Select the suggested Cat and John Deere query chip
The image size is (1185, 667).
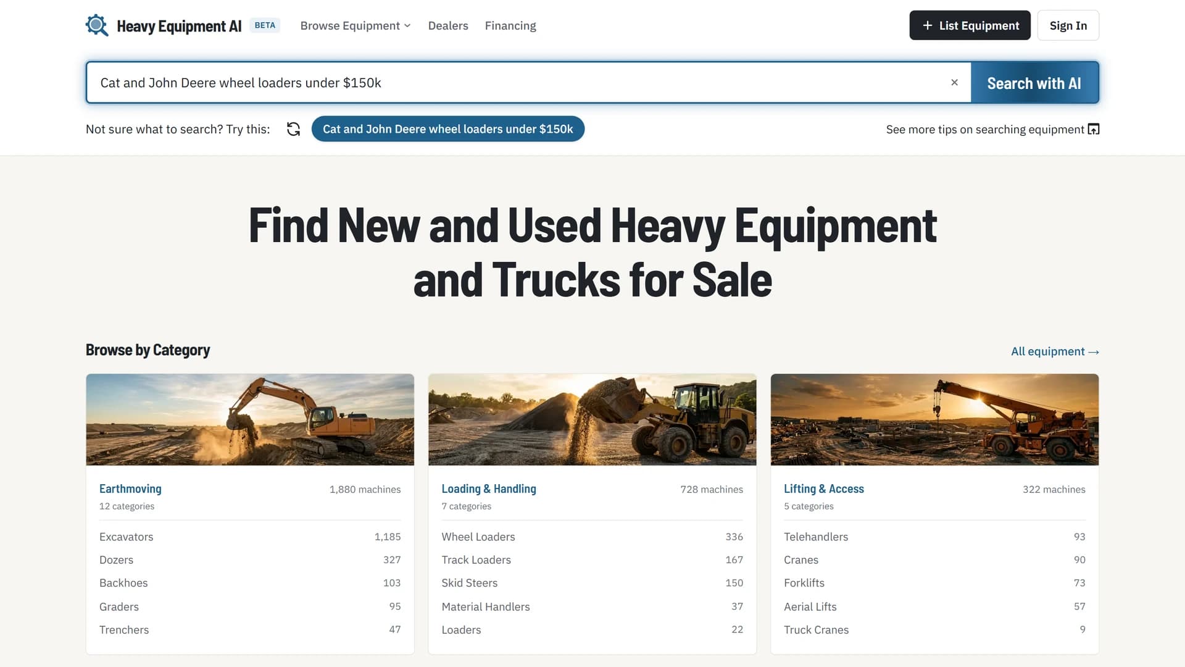(x=447, y=129)
